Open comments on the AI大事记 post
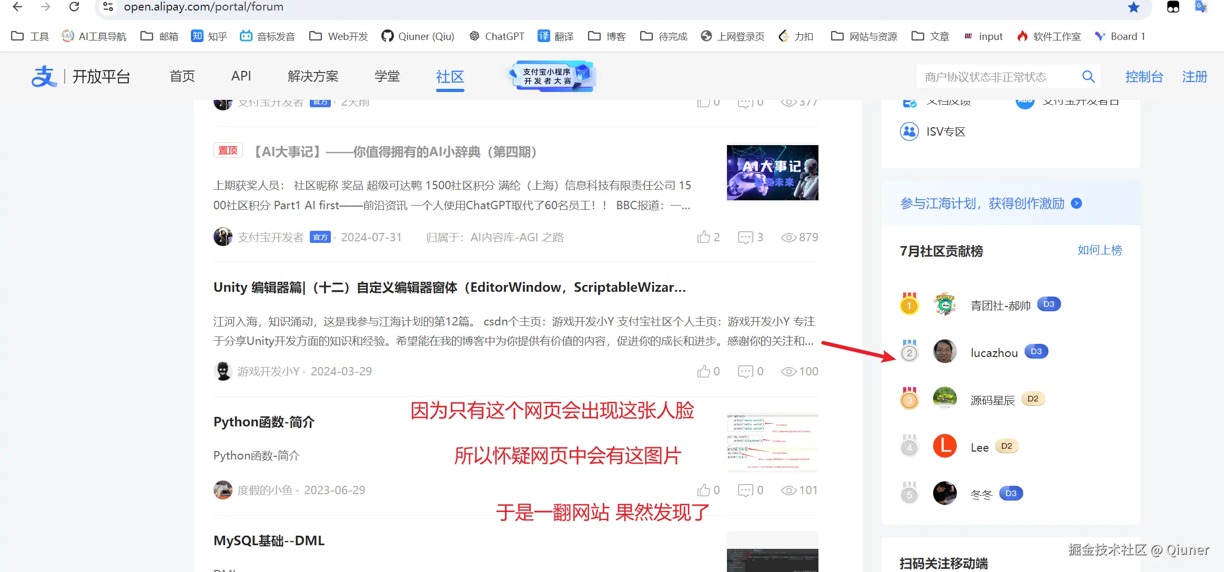 pyautogui.click(x=745, y=237)
